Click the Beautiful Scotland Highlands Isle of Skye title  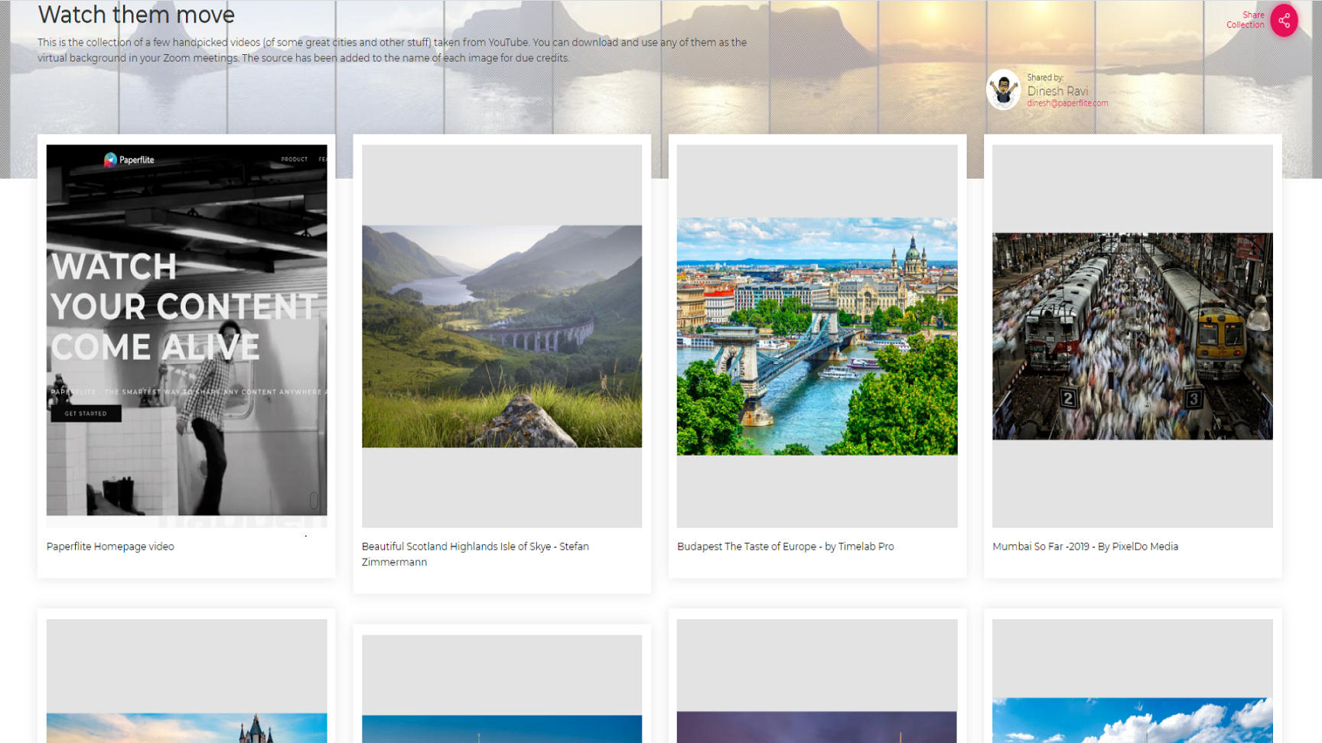coord(475,554)
